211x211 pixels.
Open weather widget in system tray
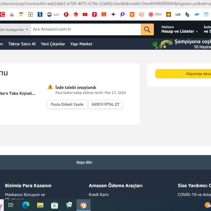[208, 205]
